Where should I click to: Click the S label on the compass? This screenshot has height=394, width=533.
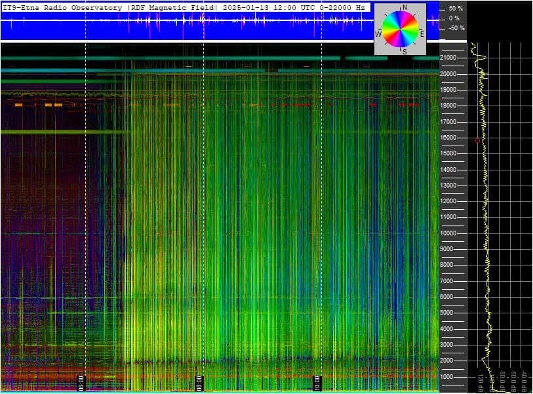pos(404,51)
